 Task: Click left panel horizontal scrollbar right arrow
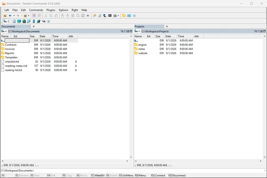[127, 161]
